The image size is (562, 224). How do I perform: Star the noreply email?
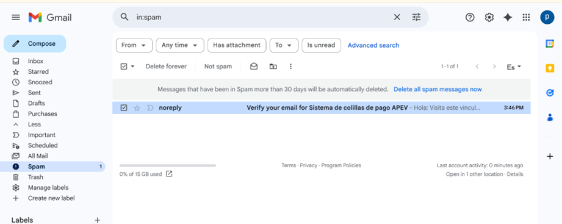pos(137,108)
